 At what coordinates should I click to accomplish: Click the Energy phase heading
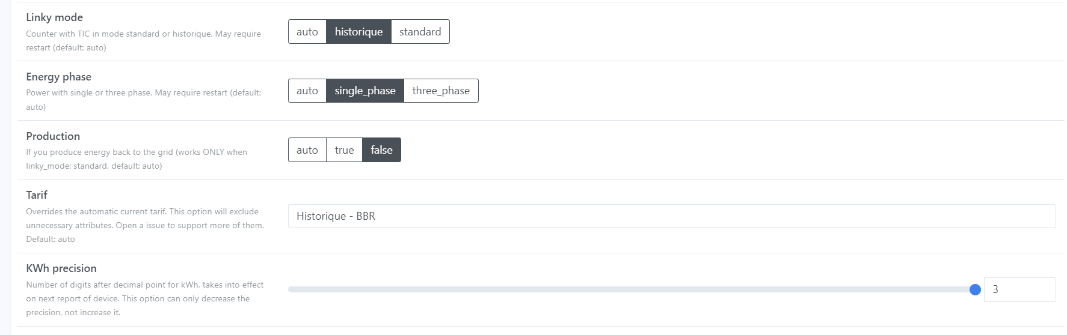[58, 77]
